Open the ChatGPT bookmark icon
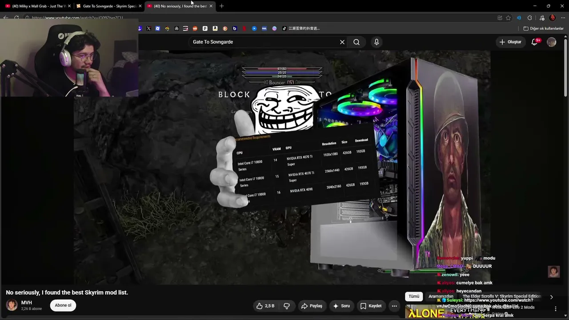This screenshot has width=569, height=320. point(176,28)
